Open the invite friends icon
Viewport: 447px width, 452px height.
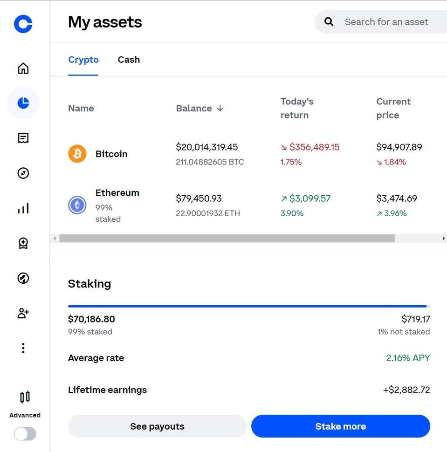[x=23, y=313]
